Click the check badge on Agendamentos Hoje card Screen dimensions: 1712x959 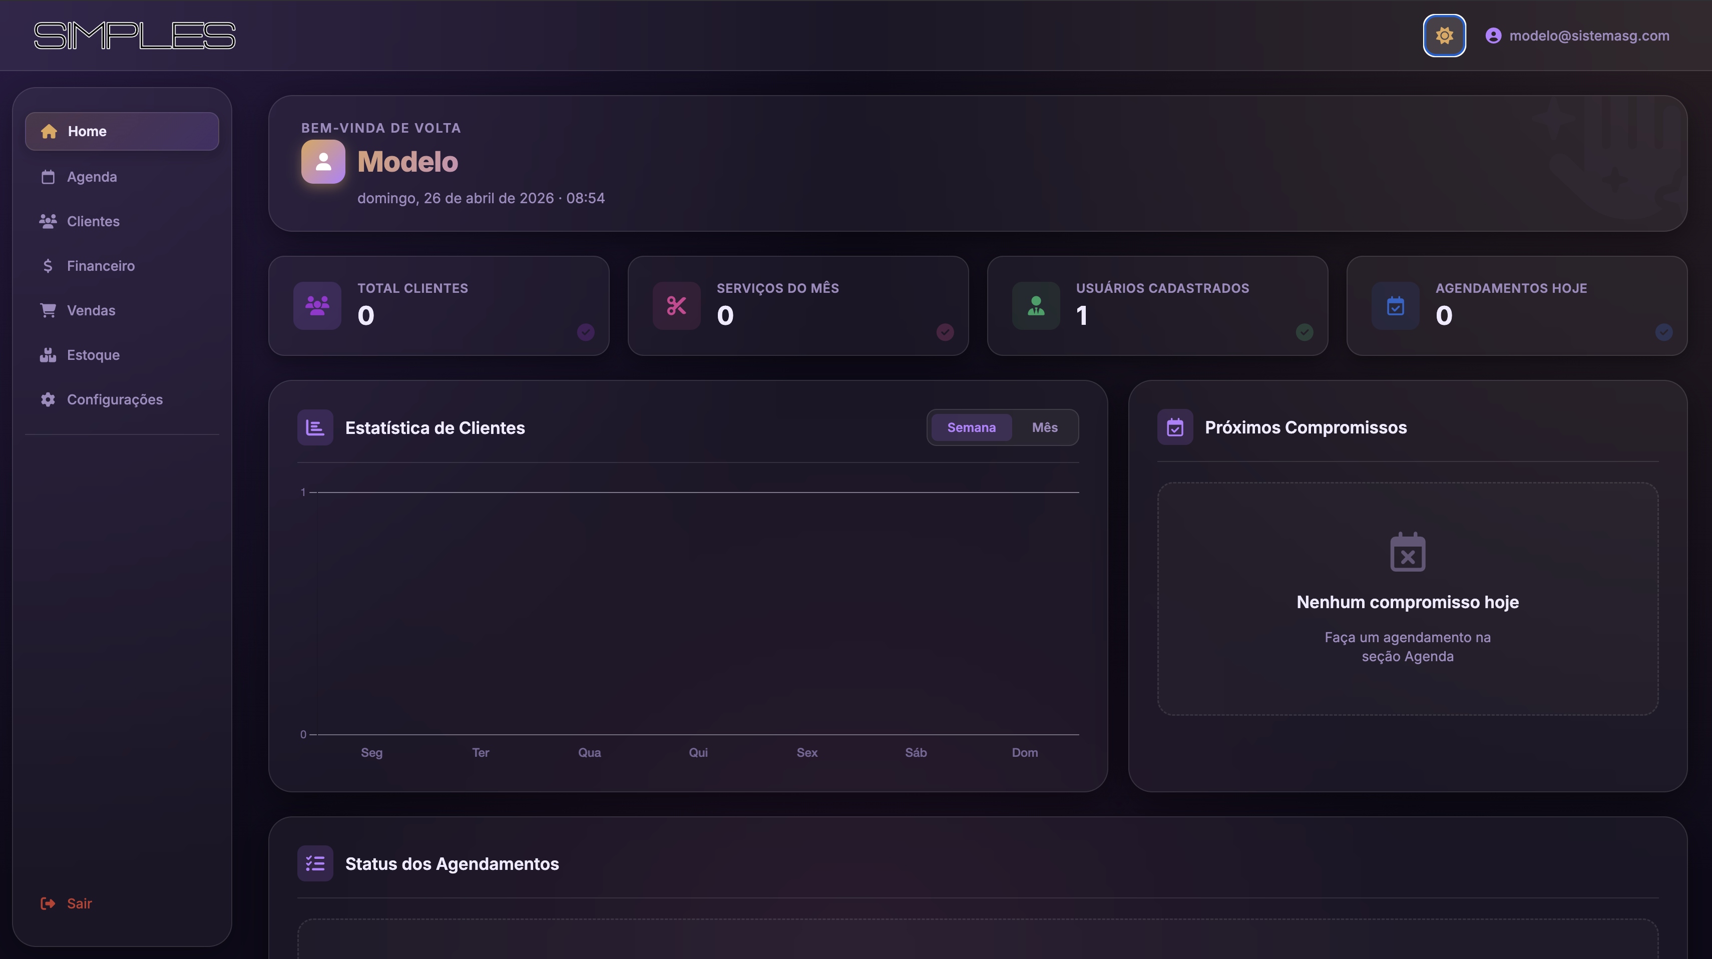click(x=1663, y=332)
